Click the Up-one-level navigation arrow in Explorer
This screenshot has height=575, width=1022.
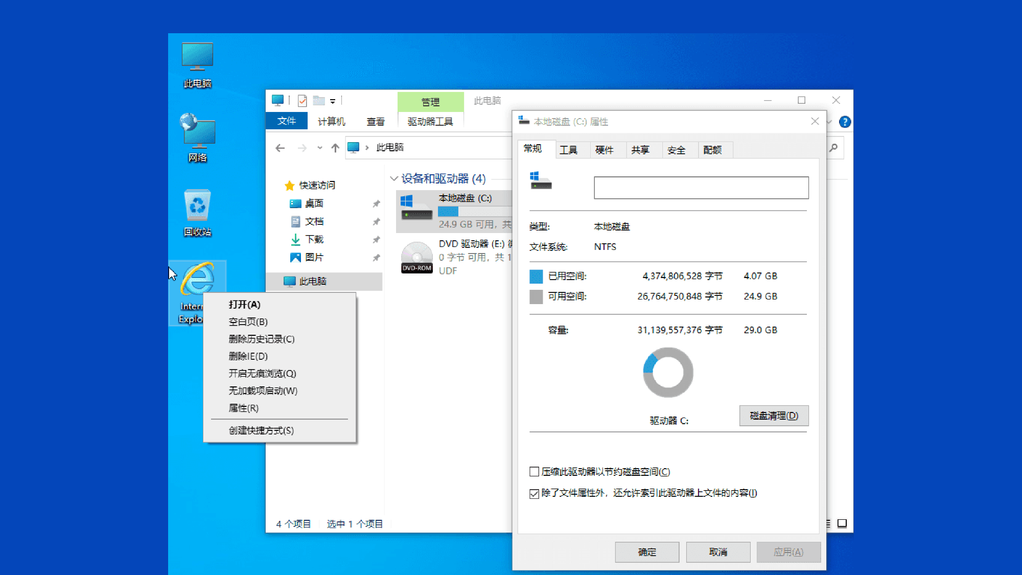point(335,147)
